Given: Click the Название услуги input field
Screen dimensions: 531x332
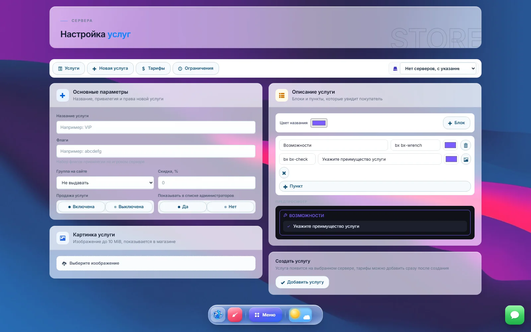Looking at the screenshot, I should (x=156, y=127).
